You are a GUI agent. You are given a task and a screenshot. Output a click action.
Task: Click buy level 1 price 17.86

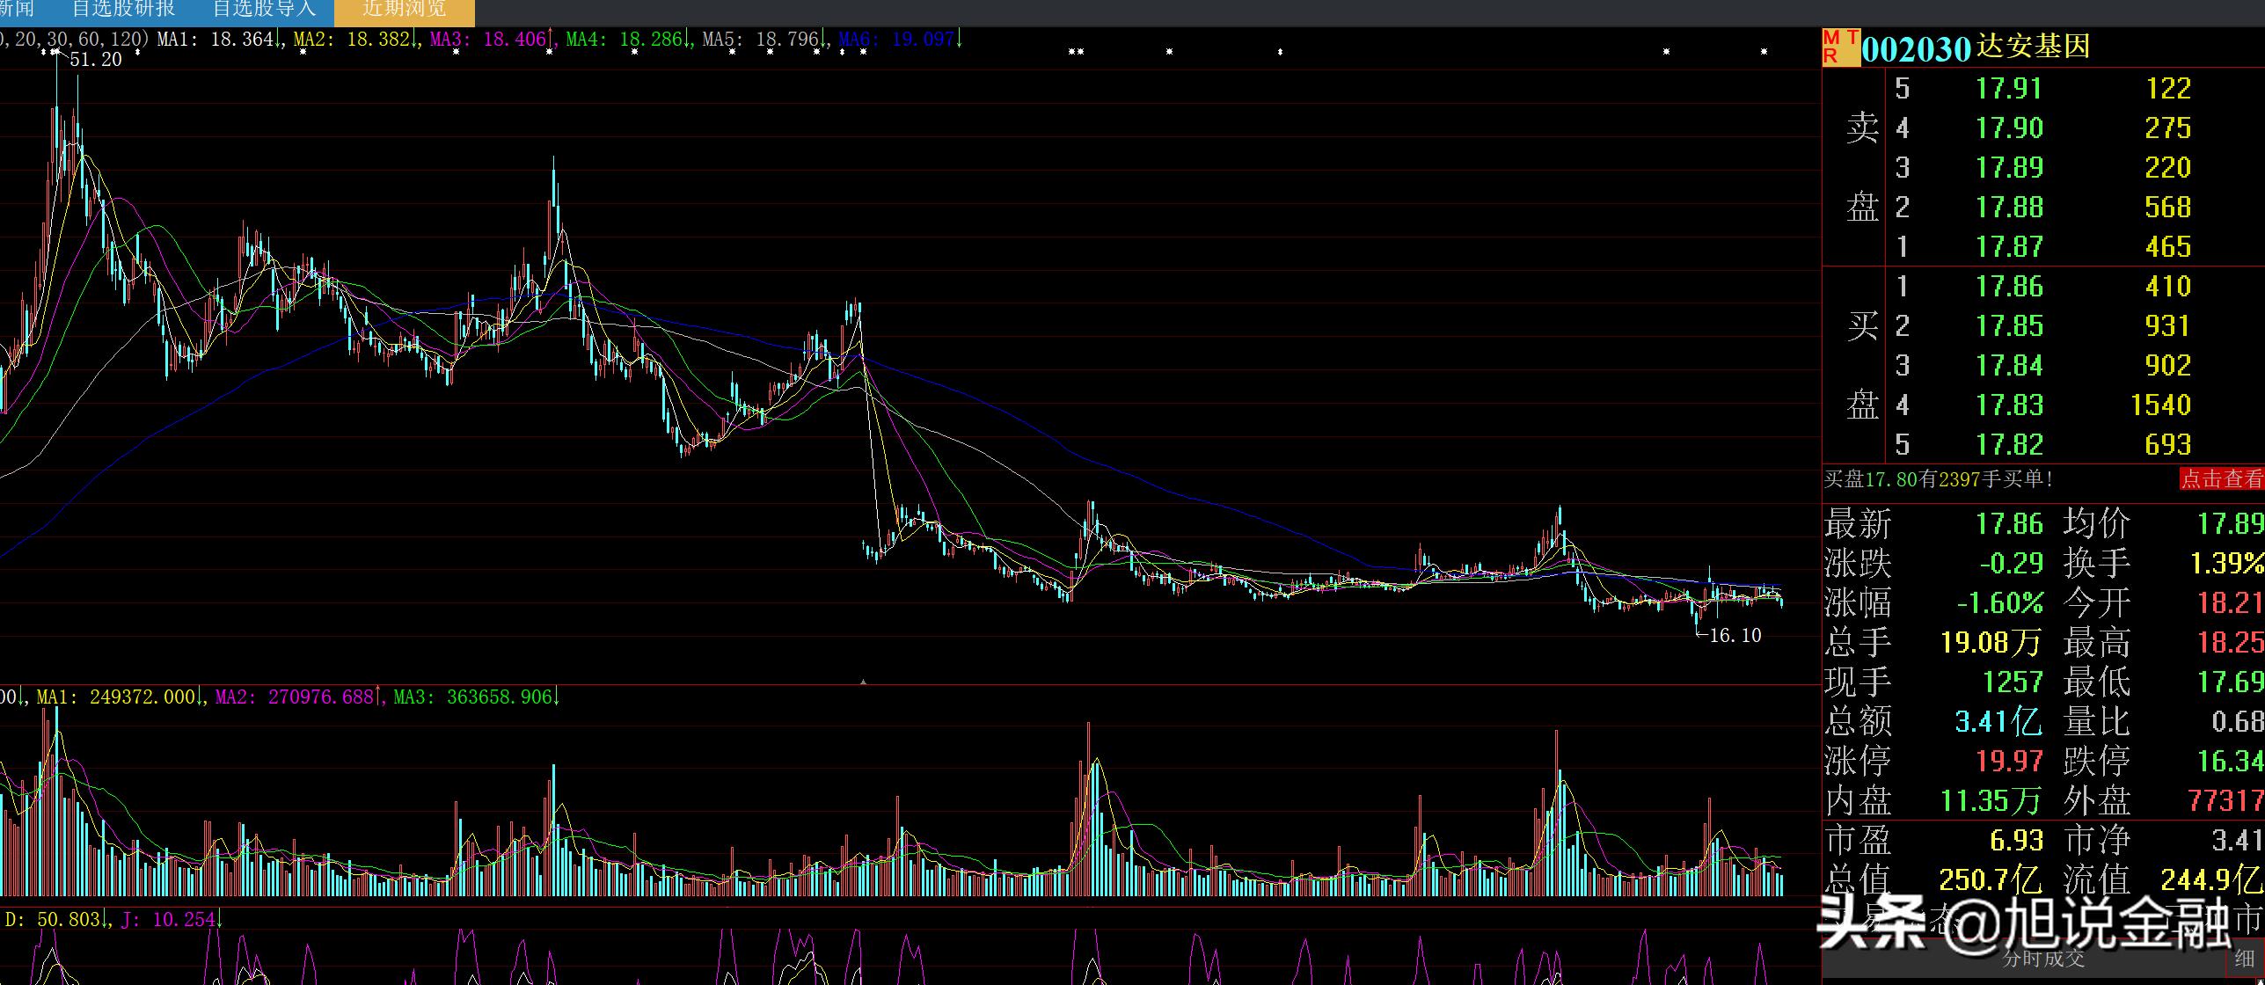2009,287
